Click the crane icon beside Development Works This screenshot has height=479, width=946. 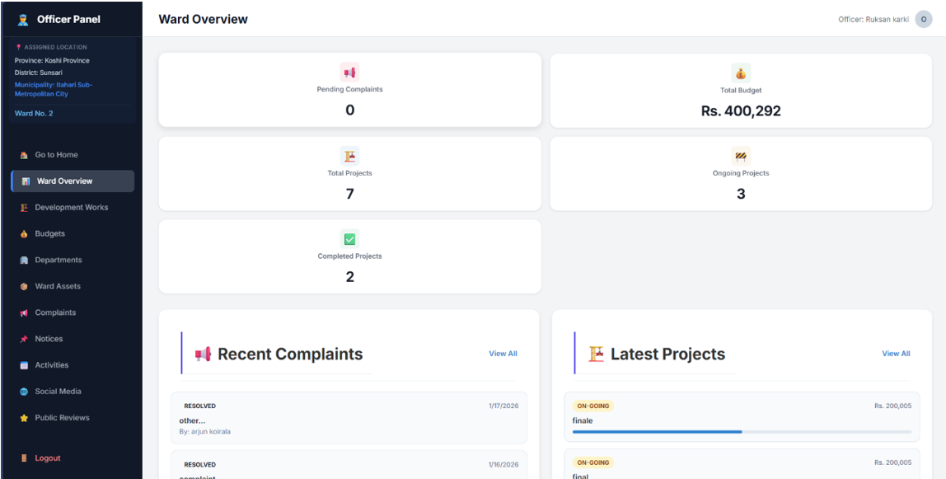click(24, 208)
